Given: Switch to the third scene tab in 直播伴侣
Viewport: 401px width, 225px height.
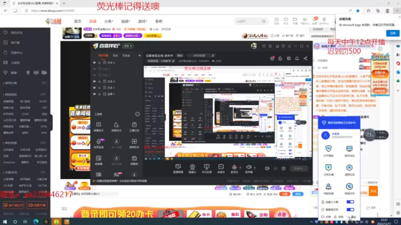Looking at the screenshot, I should (126, 55).
